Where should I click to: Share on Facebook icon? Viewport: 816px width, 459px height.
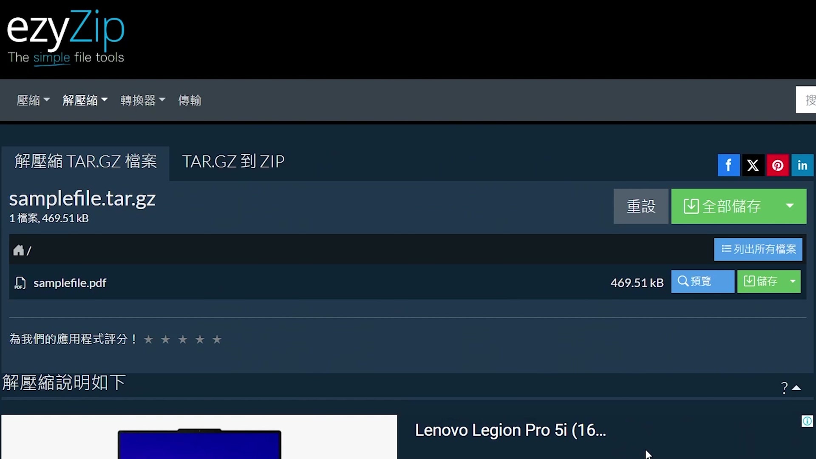[728, 165]
